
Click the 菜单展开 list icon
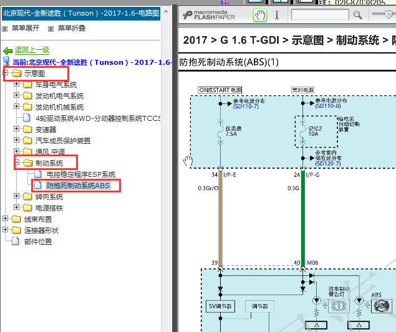click(x=5, y=29)
